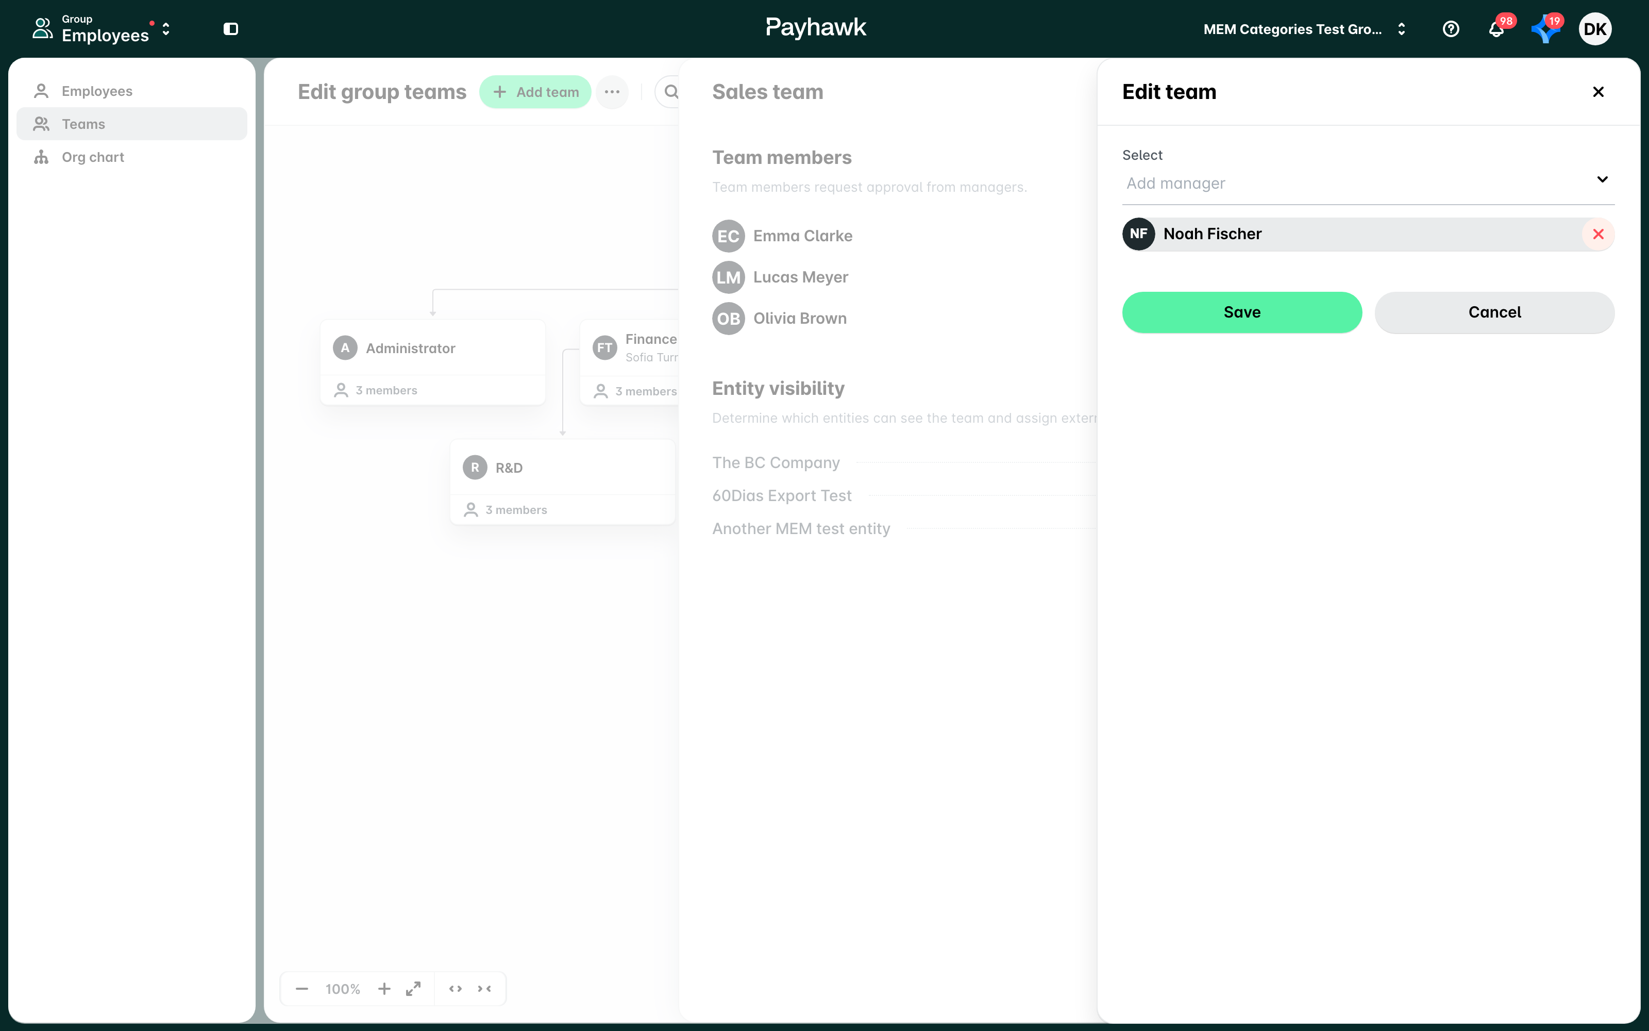Click the Save button
Viewport: 1649px width, 1031px height.
tap(1241, 312)
